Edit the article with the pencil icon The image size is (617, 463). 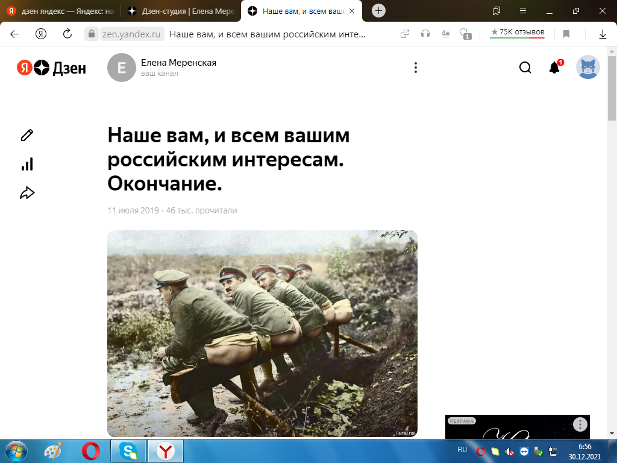click(x=27, y=135)
